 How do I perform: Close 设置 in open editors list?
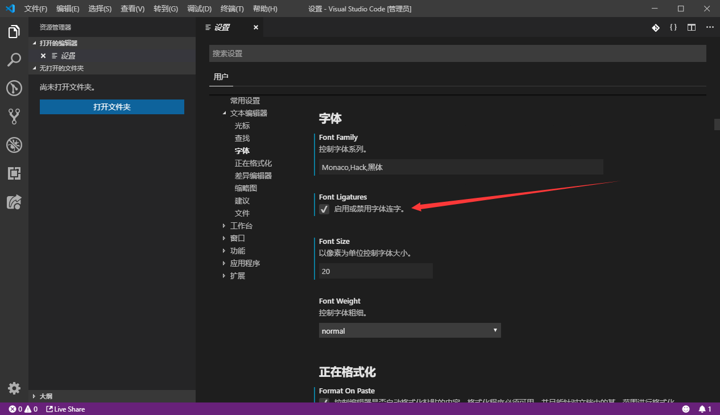(x=43, y=56)
